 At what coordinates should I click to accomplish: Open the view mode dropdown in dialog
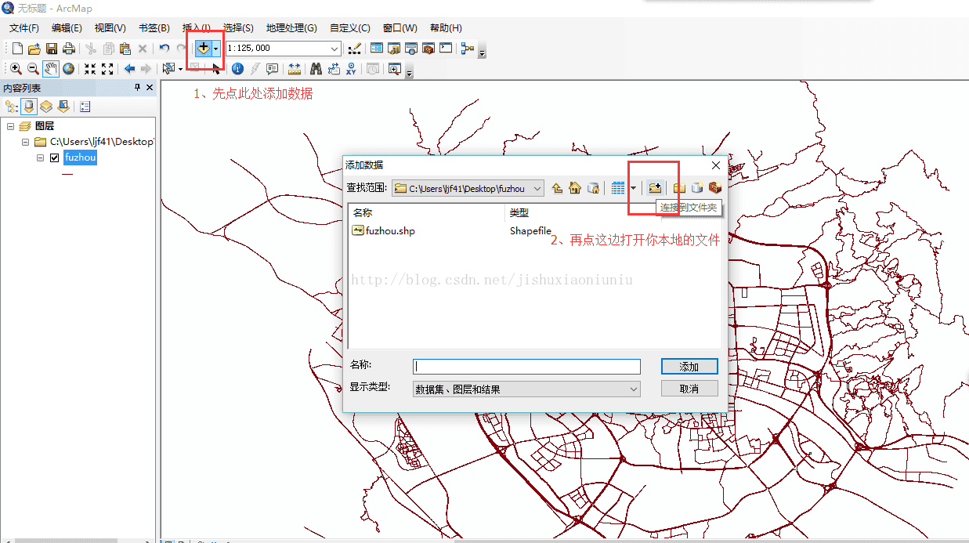tap(633, 188)
